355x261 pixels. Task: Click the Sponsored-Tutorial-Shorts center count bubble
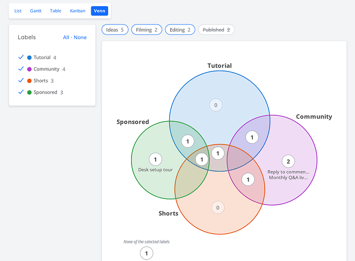202,160
